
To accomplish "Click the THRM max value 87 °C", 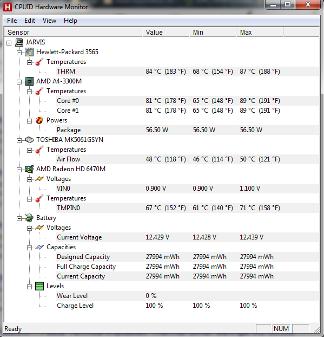I will point(260,72).
